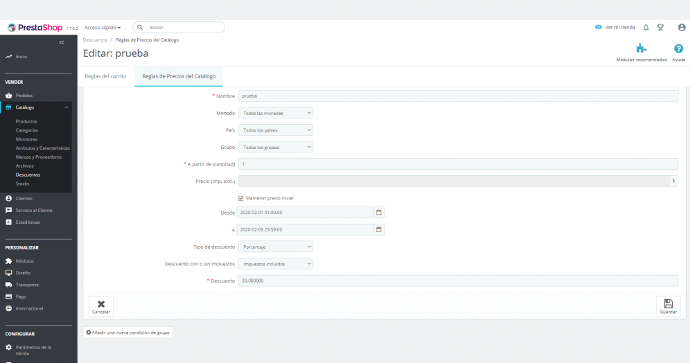693x363 pixels.
Task: Open Archivos in the Catálogo submenu
Action: (25, 166)
